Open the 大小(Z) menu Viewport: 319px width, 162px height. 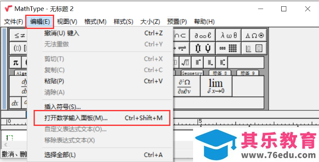click(150, 21)
